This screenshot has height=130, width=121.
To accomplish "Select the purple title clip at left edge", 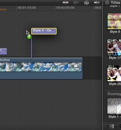I will [x=3, y=51].
